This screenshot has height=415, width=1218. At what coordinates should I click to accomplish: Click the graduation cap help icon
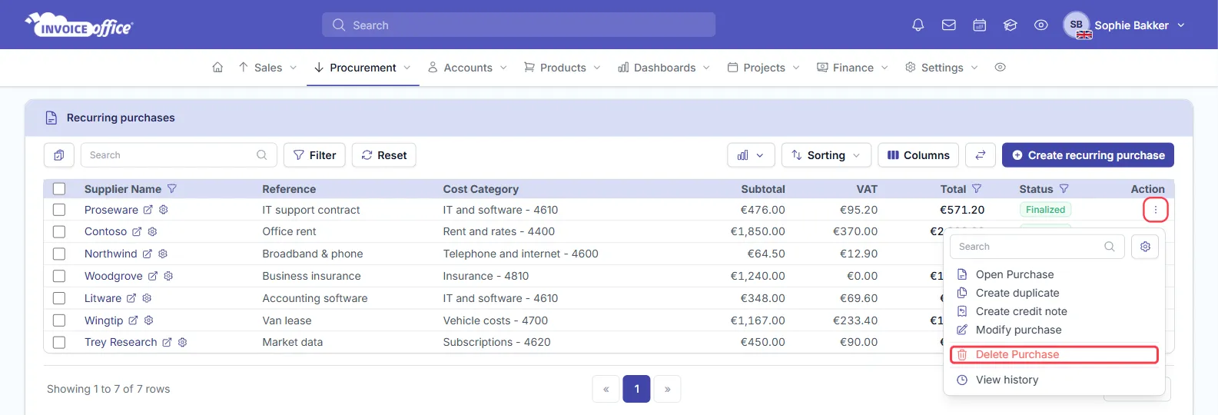point(1011,25)
